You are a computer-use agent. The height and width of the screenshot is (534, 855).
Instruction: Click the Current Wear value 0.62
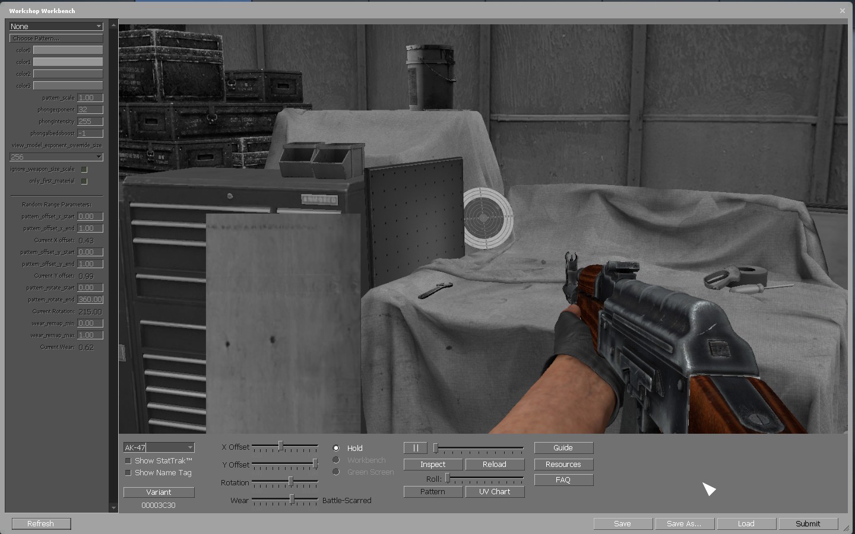[x=86, y=347]
